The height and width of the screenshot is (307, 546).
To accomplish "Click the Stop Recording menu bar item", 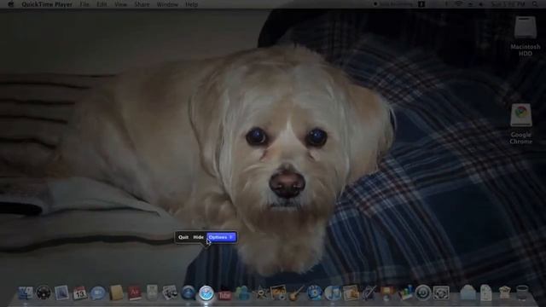I will coord(393,4).
